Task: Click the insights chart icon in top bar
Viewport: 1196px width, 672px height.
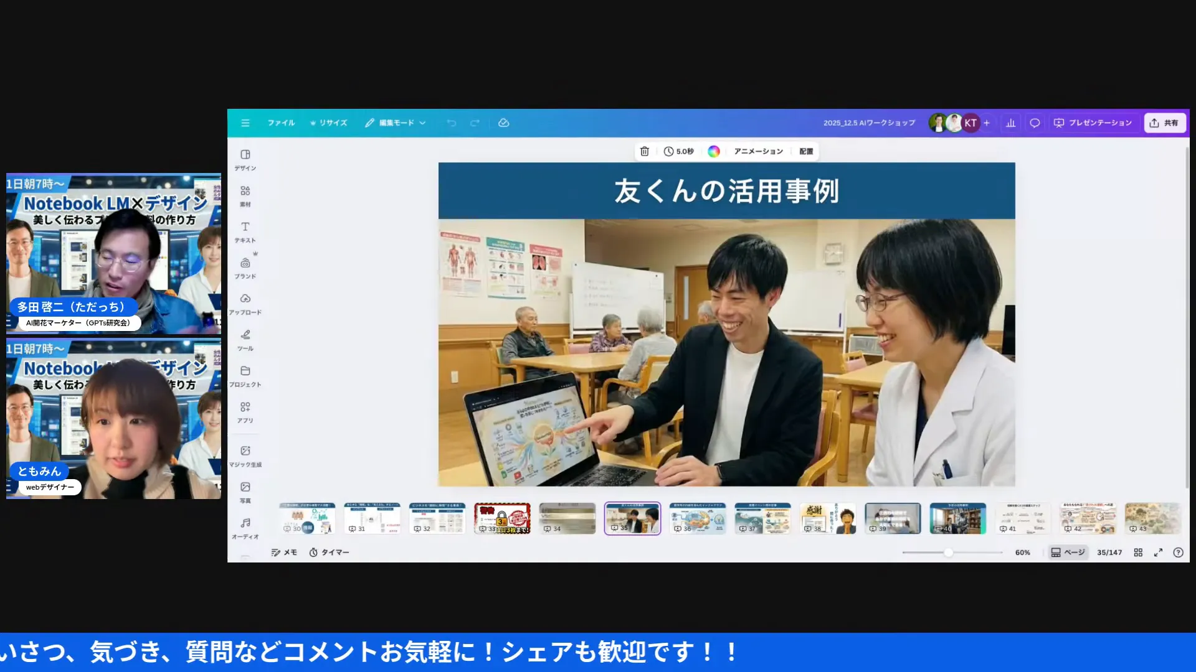Action: click(1010, 123)
